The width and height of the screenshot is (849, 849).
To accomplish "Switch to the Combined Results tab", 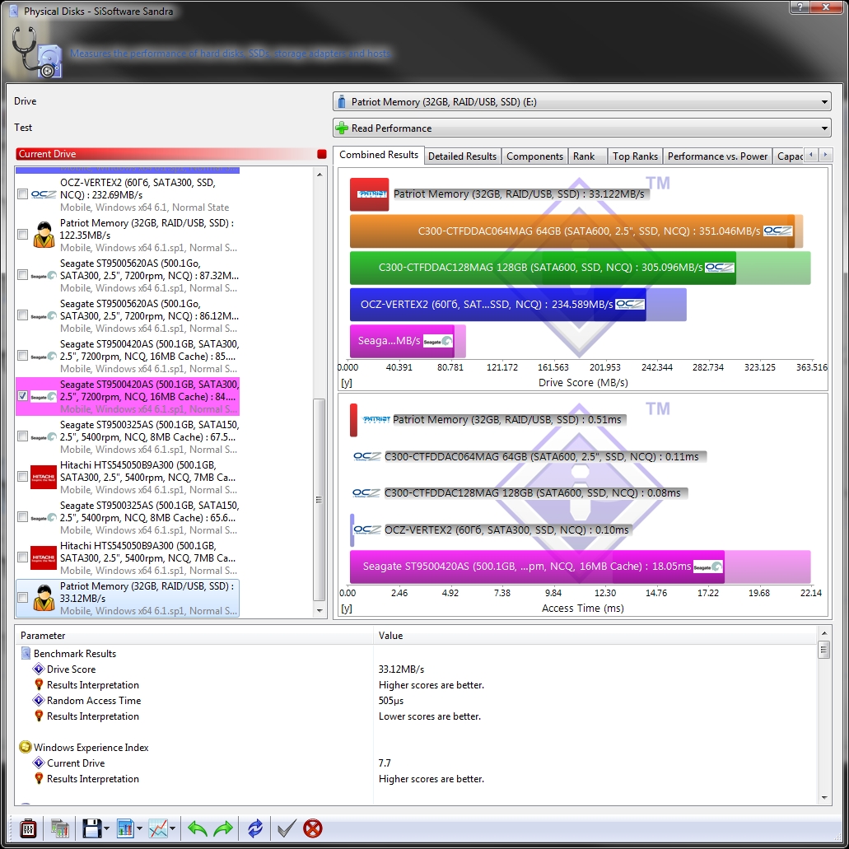I will [379, 155].
